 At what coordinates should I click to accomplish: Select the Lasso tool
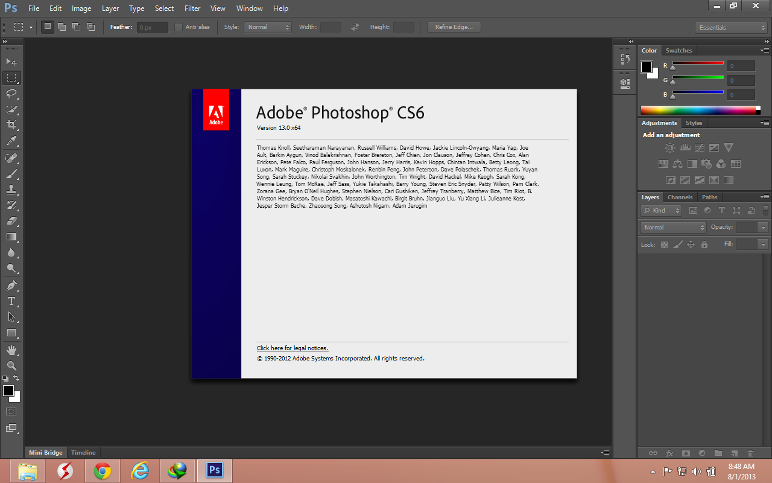pyautogui.click(x=11, y=94)
